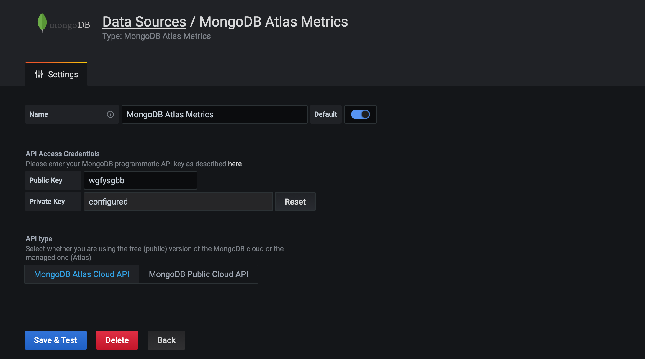Toggle the Default switch on
The width and height of the screenshot is (645, 359).
pos(361,114)
